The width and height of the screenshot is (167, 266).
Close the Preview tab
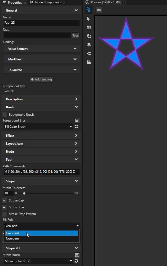[x=124, y=3]
